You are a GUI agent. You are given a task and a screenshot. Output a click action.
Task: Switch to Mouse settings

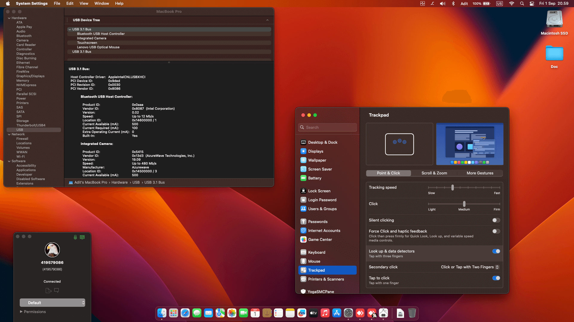314,261
